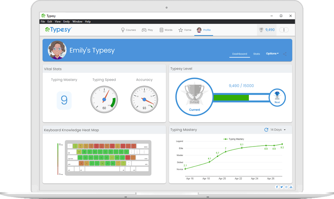Viewport: 334px width, 199px height.
Task: Click the Current platinum trophy badge
Action: click(194, 97)
